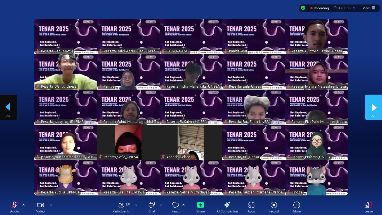Open the View layout menu
This screenshot has width=382, height=215.
point(369,8)
